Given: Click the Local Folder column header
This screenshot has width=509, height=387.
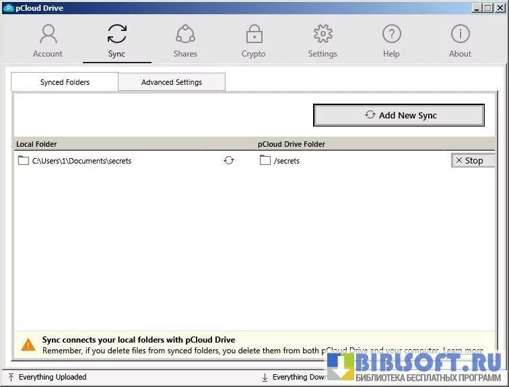Looking at the screenshot, I should point(37,144).
